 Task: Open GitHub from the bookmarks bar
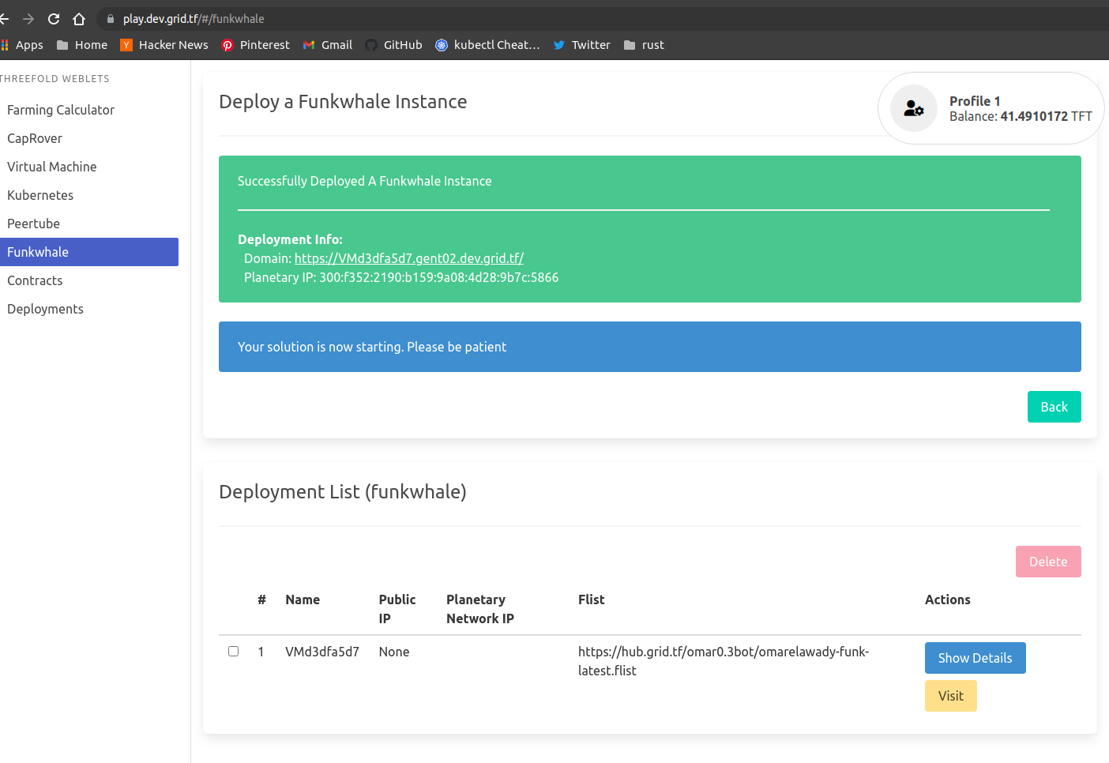tap(393, 45)
